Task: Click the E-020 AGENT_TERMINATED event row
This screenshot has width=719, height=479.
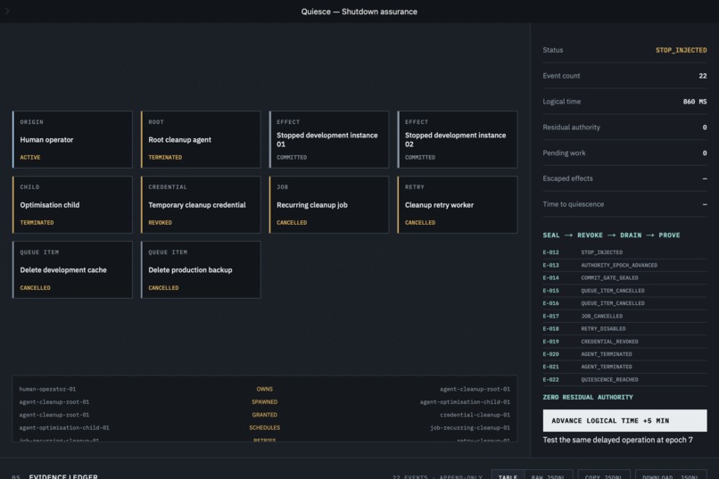Action: coord(624,354)
